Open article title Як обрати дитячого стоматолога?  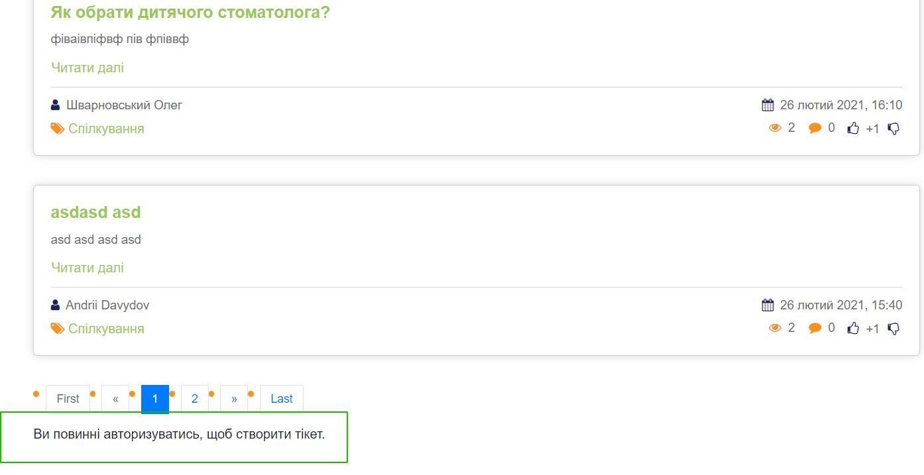(x=190, y=12)
